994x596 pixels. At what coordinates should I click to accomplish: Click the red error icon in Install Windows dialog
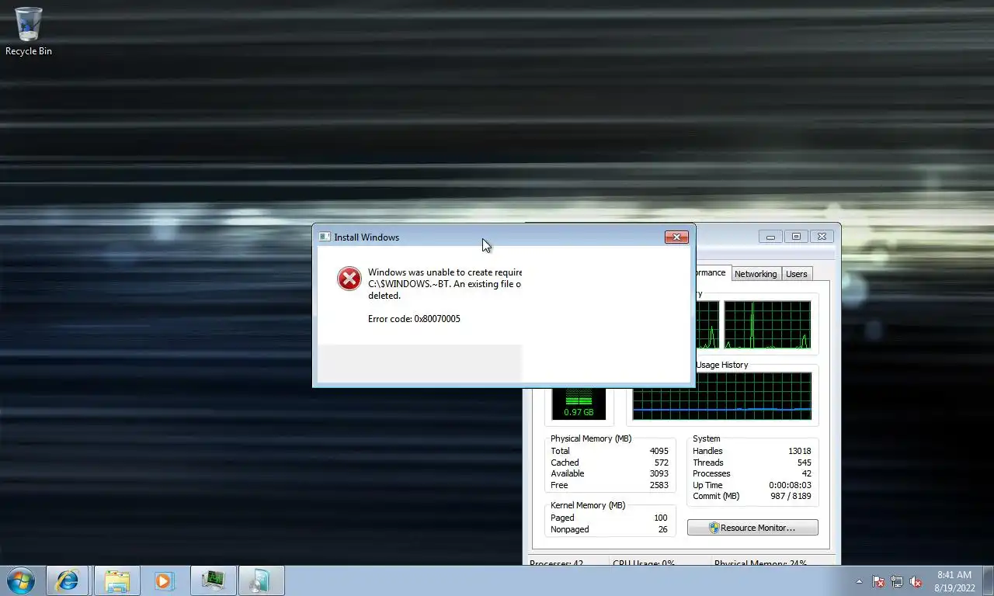[349, 279]
